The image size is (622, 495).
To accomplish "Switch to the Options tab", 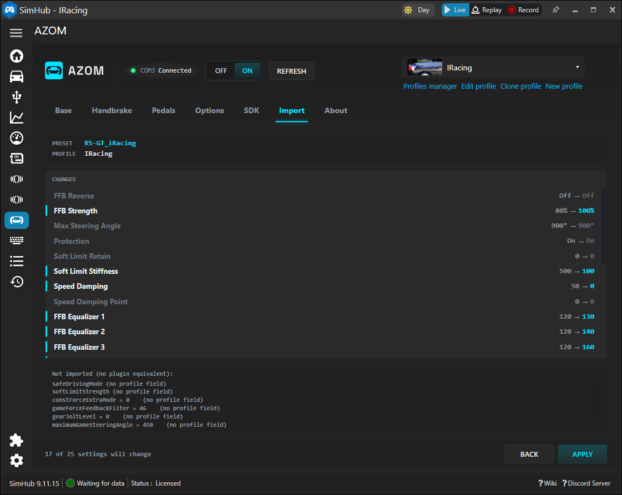I will pos(209,110).
